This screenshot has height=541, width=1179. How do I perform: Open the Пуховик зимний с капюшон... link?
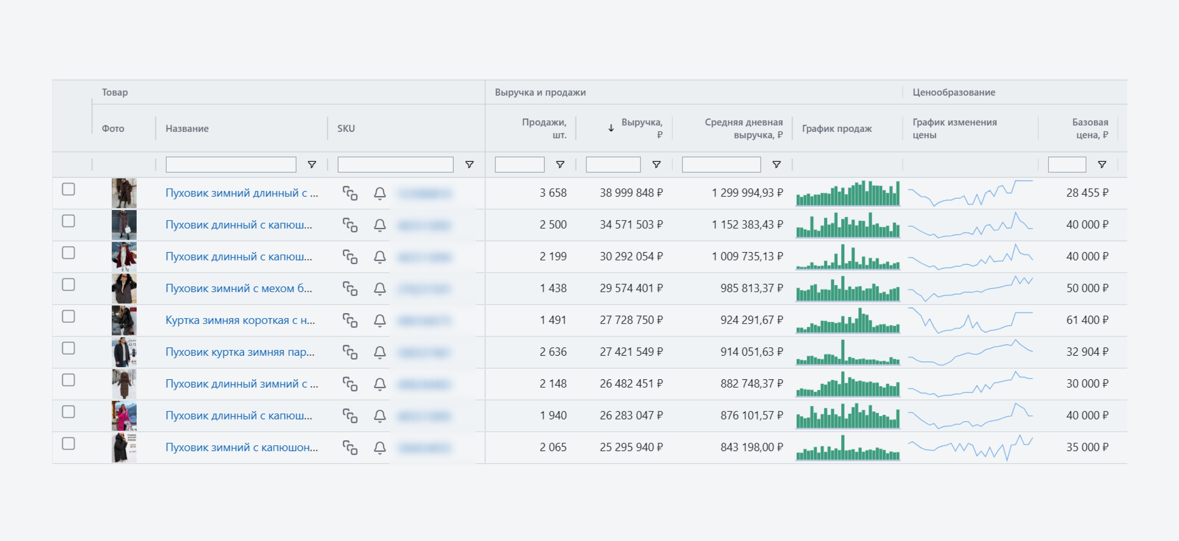pyautogui.click(x=241, y=447)
